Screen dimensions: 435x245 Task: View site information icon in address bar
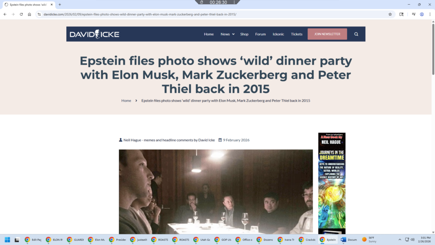point(39,14)
